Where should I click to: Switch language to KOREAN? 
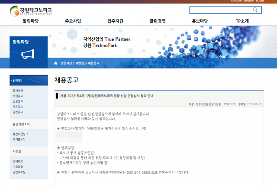[x=236, y=1]
